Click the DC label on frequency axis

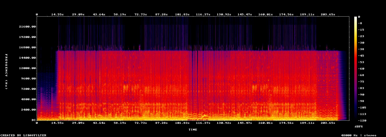click(x=34, y=120)
